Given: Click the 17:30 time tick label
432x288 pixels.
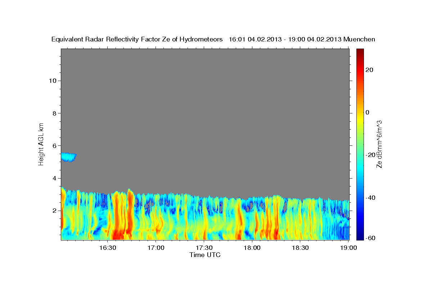Looking at the screenshot, I should coord(204,248).
